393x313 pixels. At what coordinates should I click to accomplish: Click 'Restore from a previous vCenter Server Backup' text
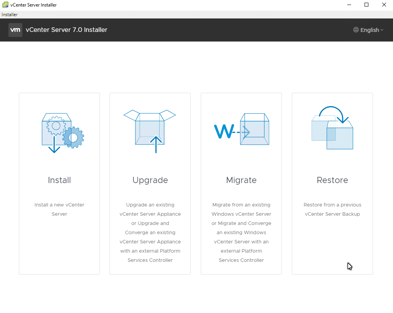(x=332, y=209)
